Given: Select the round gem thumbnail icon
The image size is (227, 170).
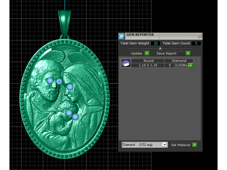Looking at the screenshot, I should coord(126,63).
